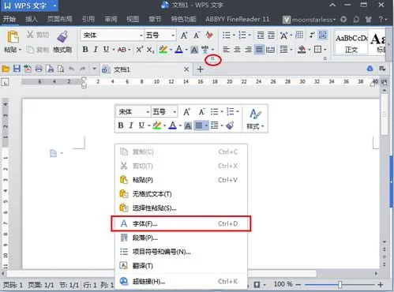Choose 超链接(H)... in context menu
The height and width of the screenshot is (292, 394).
click(x=181, y=282)
